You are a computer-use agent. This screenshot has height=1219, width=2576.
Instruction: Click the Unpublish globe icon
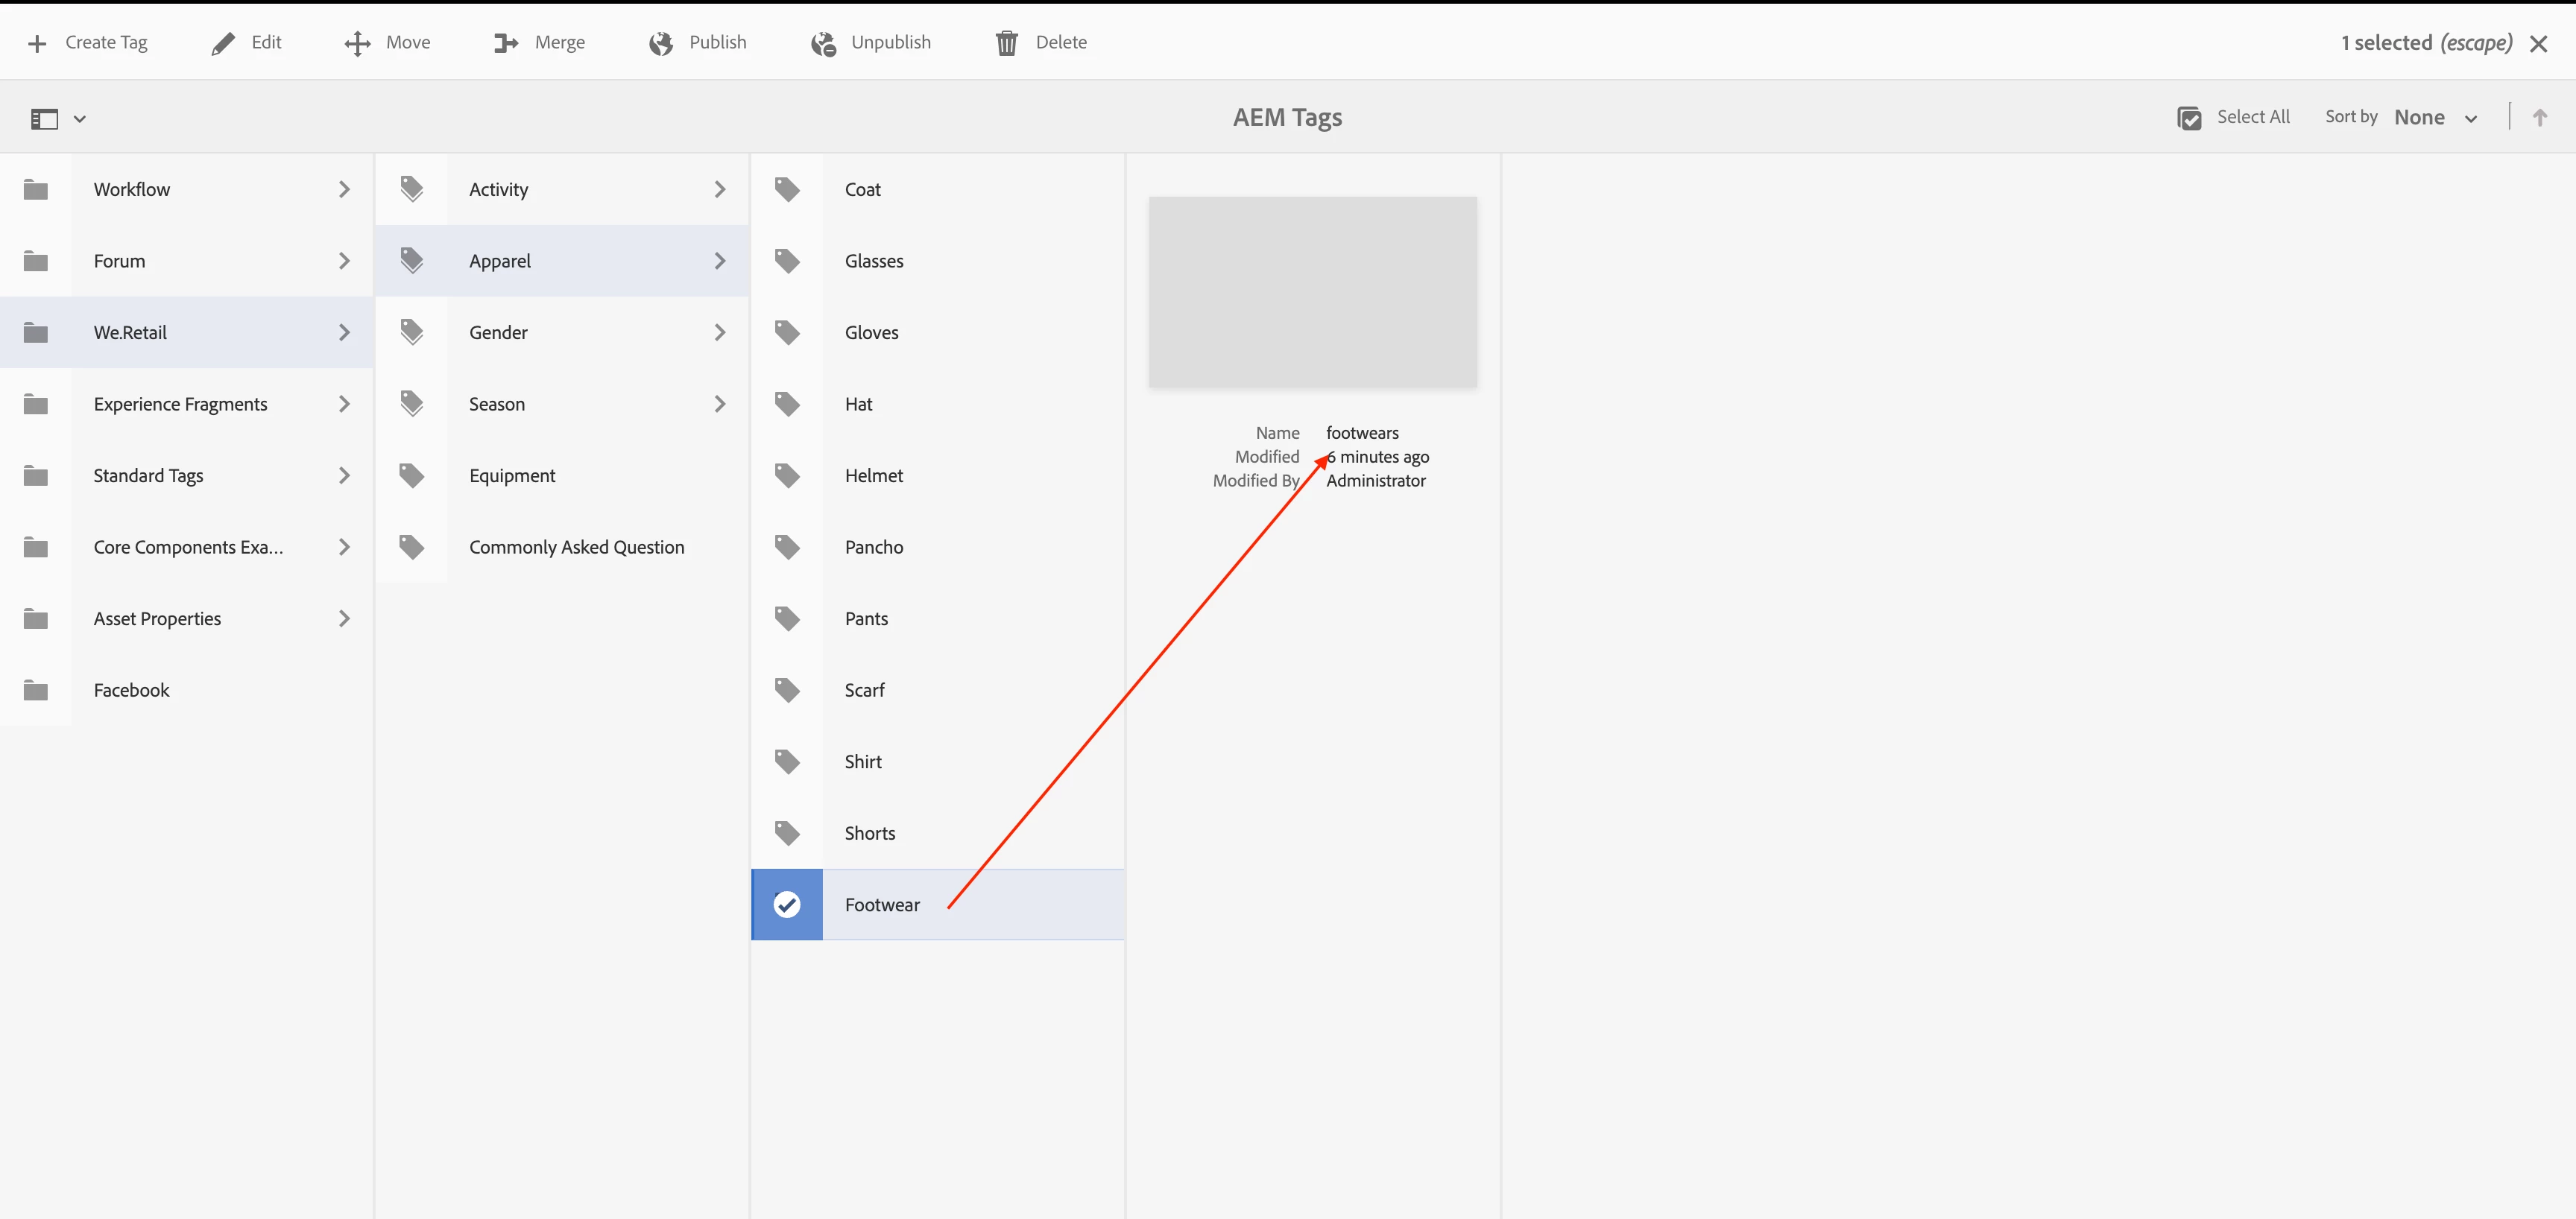pos(823,43)
